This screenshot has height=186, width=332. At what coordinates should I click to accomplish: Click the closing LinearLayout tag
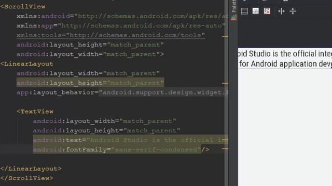point(31,169)
